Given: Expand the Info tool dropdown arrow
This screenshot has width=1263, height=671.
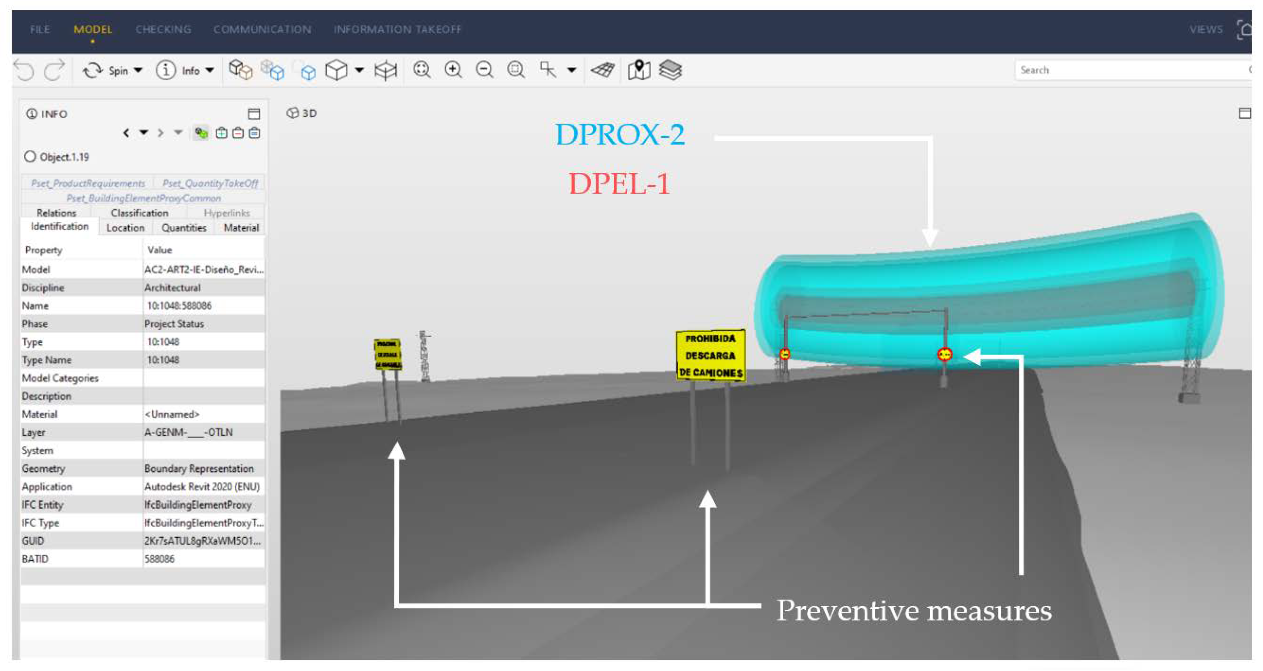Looking at the screenshot, I should tap(210, 70).
